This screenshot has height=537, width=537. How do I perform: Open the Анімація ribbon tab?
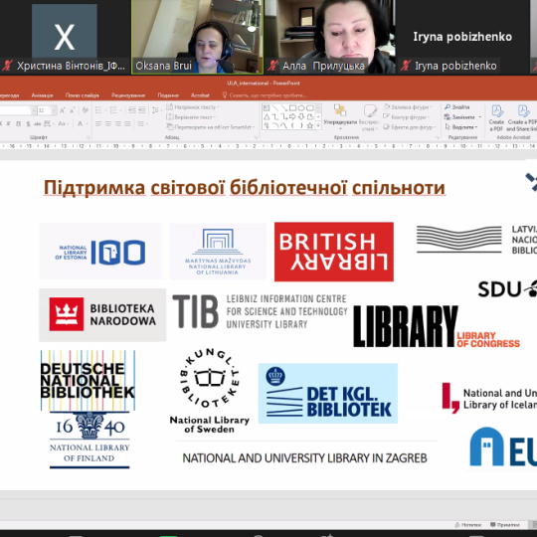(x=42, y=95)
